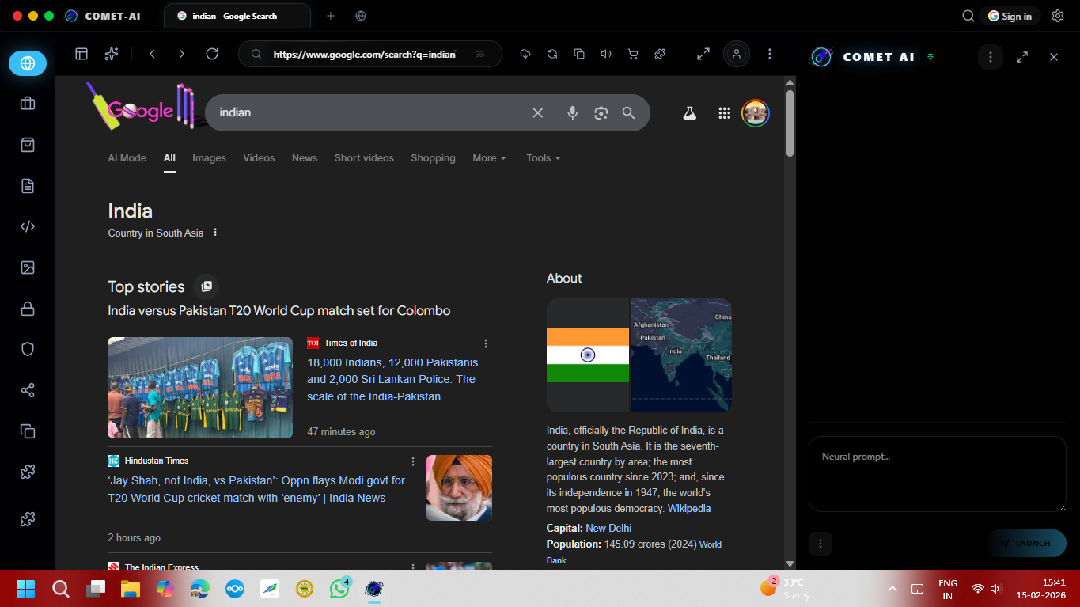Click the URL address bar

(x=370, y=54)
